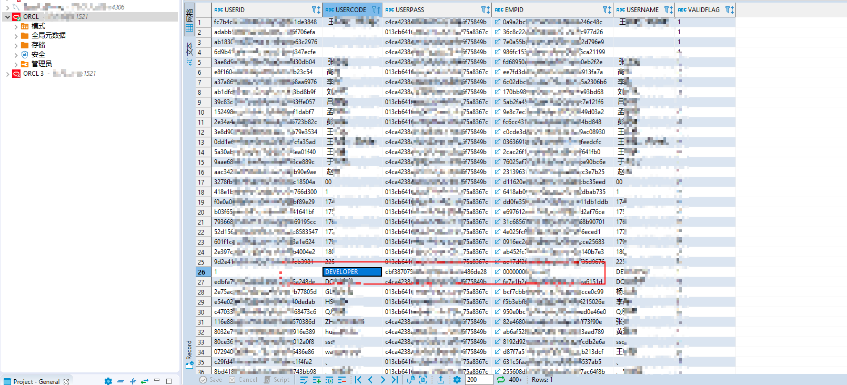The width and height of the screenshot is (847, 385).
Task: Switch to the grid (网格) view
Action: [189, 22]
